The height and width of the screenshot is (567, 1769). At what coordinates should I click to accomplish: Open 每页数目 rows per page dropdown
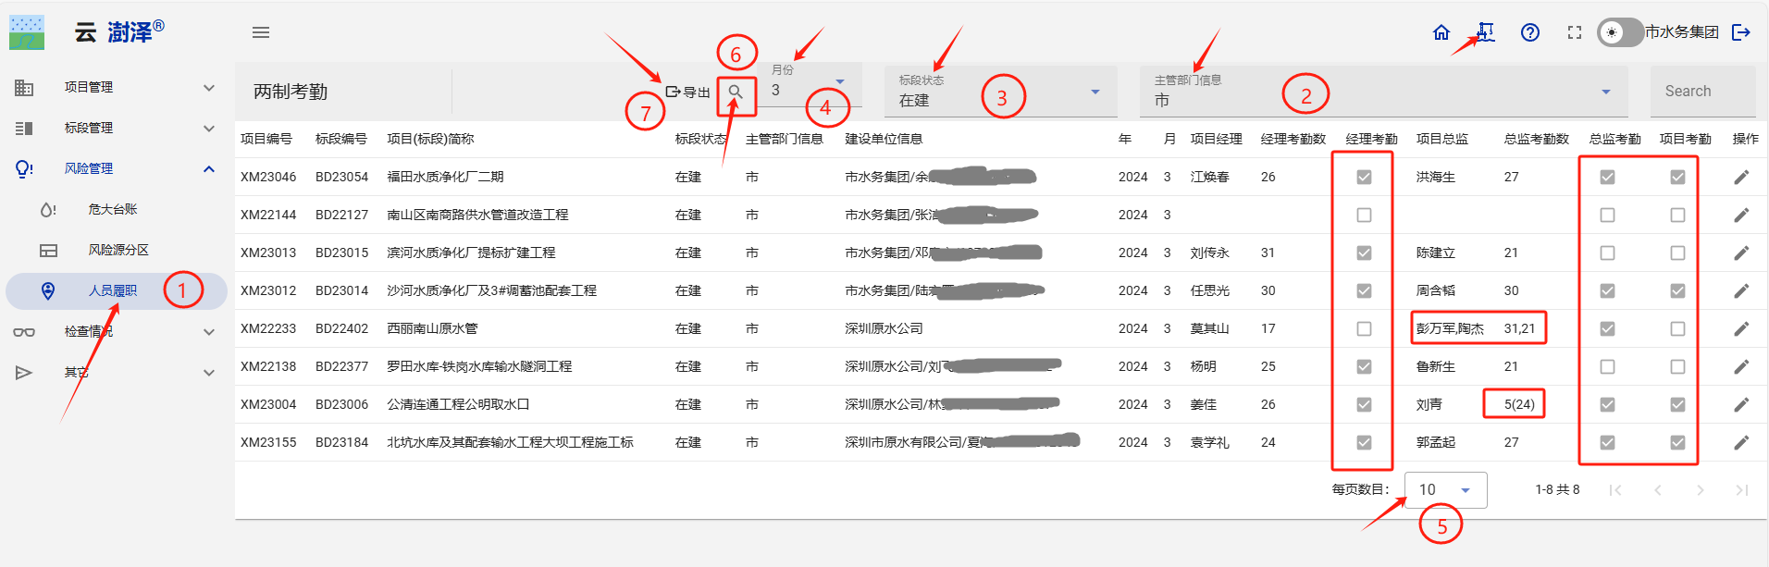click(1445, 489)
